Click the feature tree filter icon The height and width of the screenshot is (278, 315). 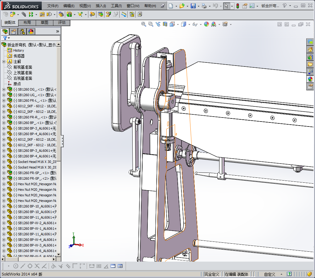(x=5, y=38)
